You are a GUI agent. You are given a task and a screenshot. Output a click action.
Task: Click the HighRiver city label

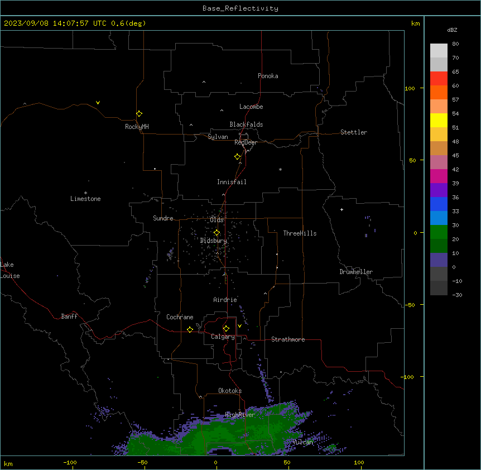pos(240,415)
